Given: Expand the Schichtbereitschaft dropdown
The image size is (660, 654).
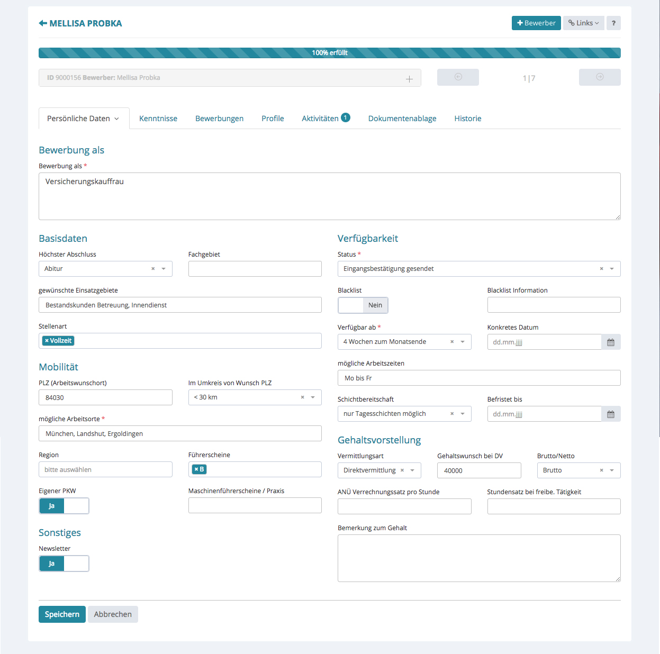Looking at the screenshot, I should click(x=463, y=414).
